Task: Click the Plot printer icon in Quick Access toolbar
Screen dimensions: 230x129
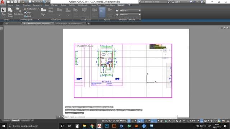Action: pos(30,2)
